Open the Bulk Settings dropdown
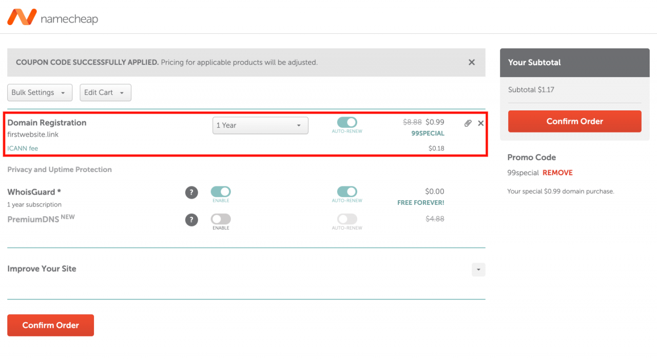Viewport: 657px width, 360px height. point(40,92)
